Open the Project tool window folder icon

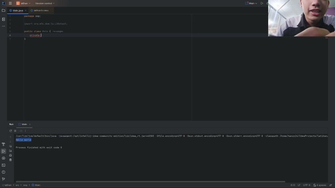3,10
